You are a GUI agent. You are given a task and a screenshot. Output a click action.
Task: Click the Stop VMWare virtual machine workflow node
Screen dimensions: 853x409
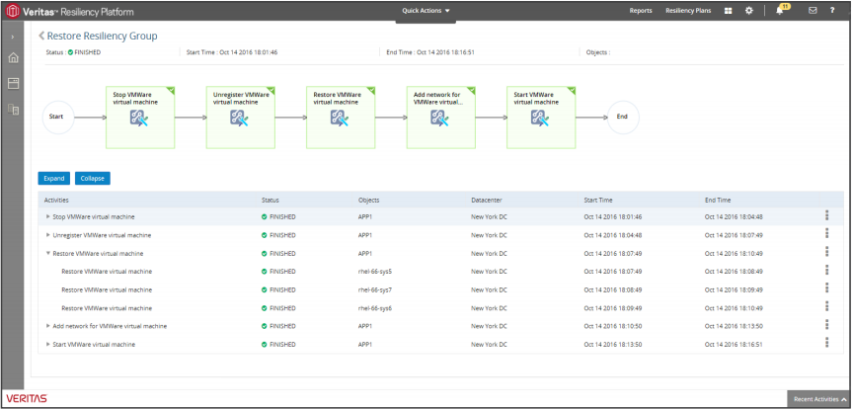pyautogui.click(x=140, y=117)
